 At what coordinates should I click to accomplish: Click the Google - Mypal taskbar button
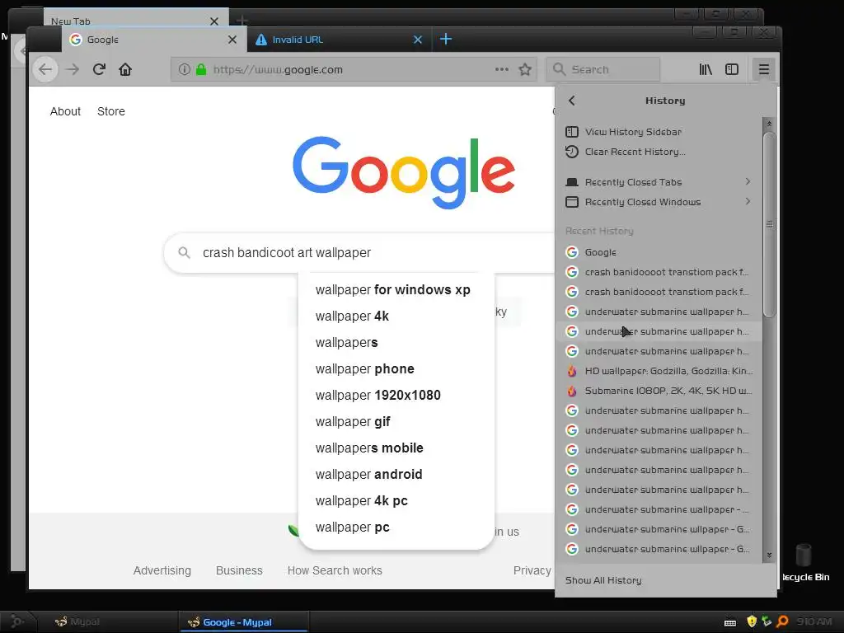point(243,622)
